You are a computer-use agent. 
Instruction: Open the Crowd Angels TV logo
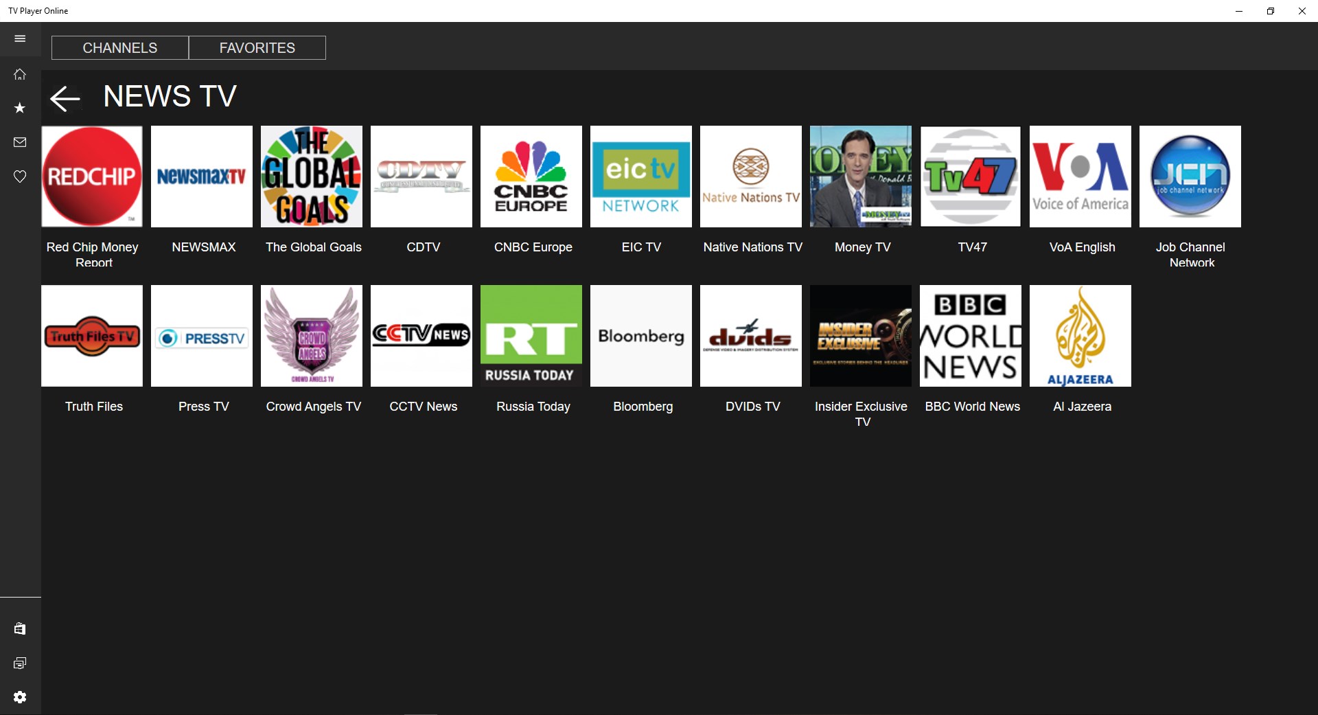pyautogui.click(x=312, y=336)
